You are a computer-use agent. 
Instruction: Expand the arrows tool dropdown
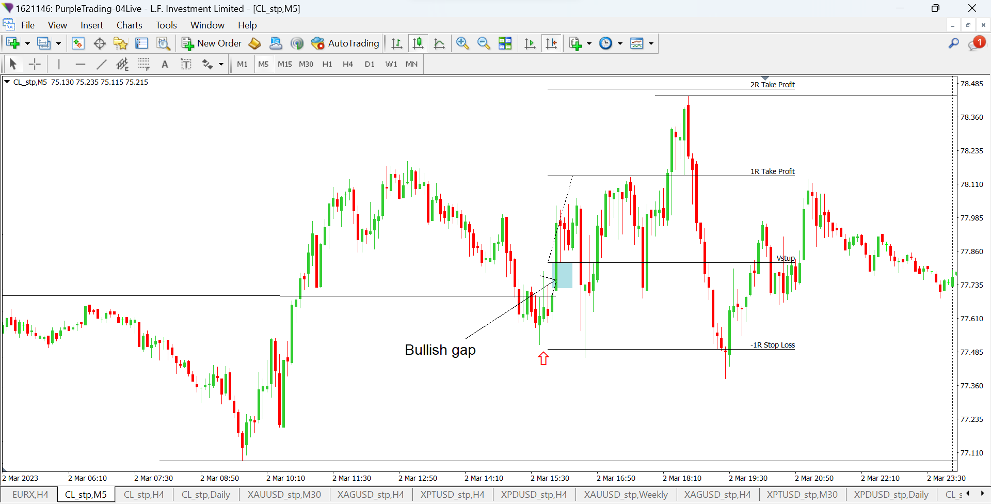(x=221, y=64)
